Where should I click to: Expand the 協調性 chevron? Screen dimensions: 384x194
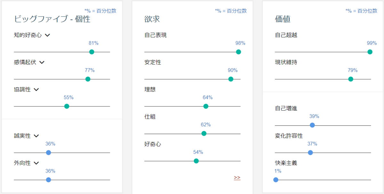tap(36, 89)
